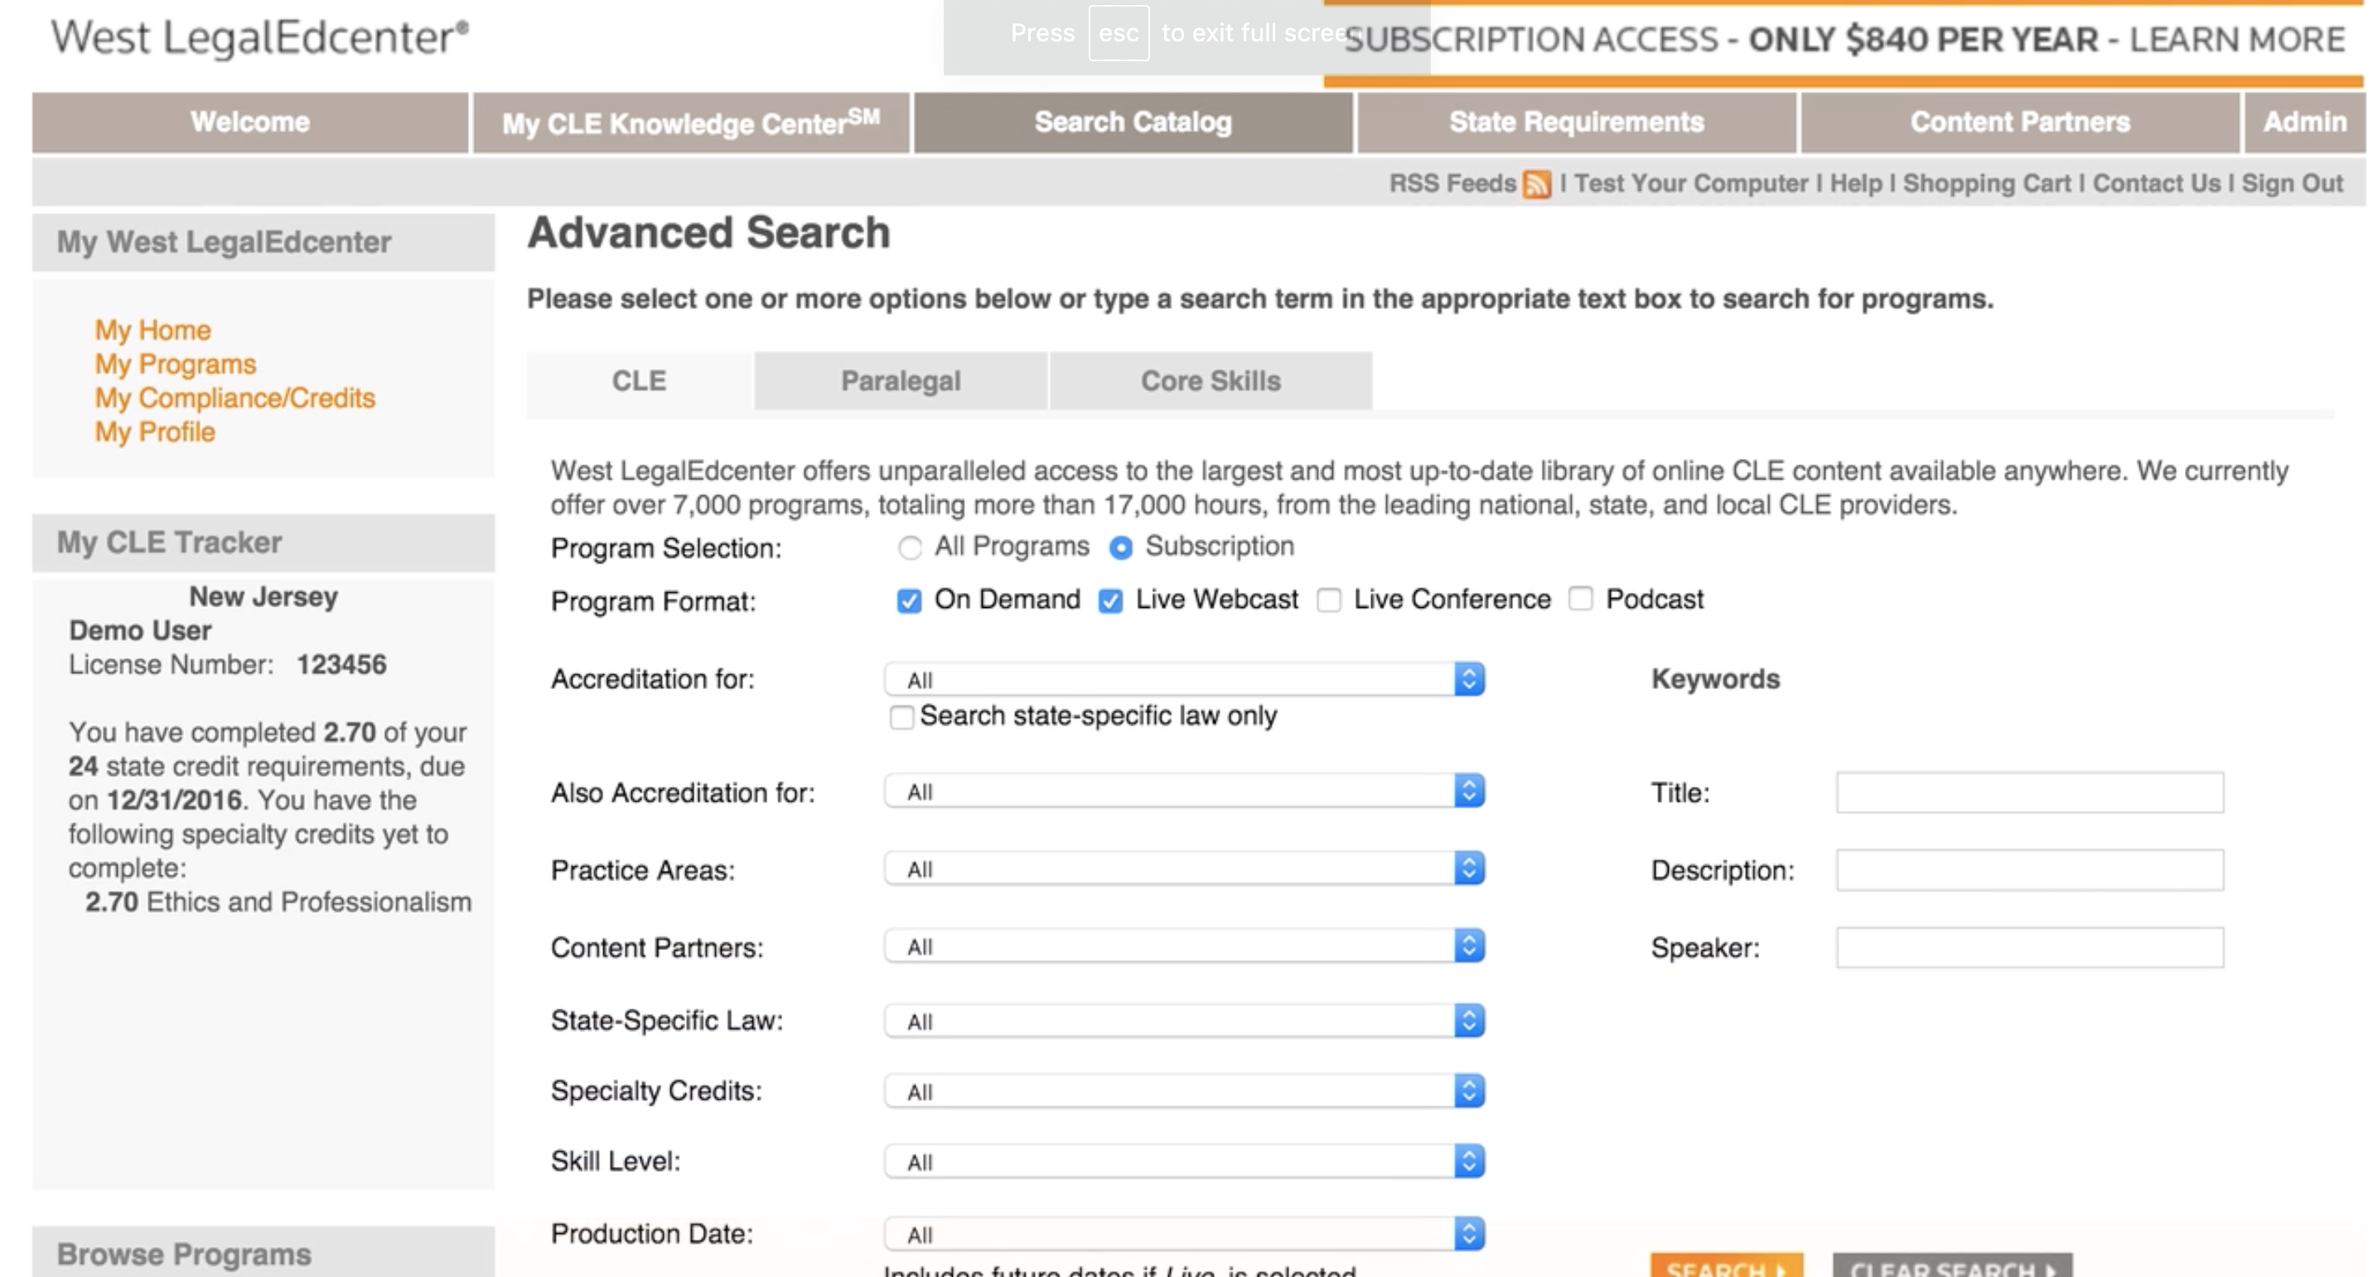Image resolution: width=2373 pixels, height=1277 pixels.
Task: Click the orange RSS Feeds icon
Action: 1535,184
